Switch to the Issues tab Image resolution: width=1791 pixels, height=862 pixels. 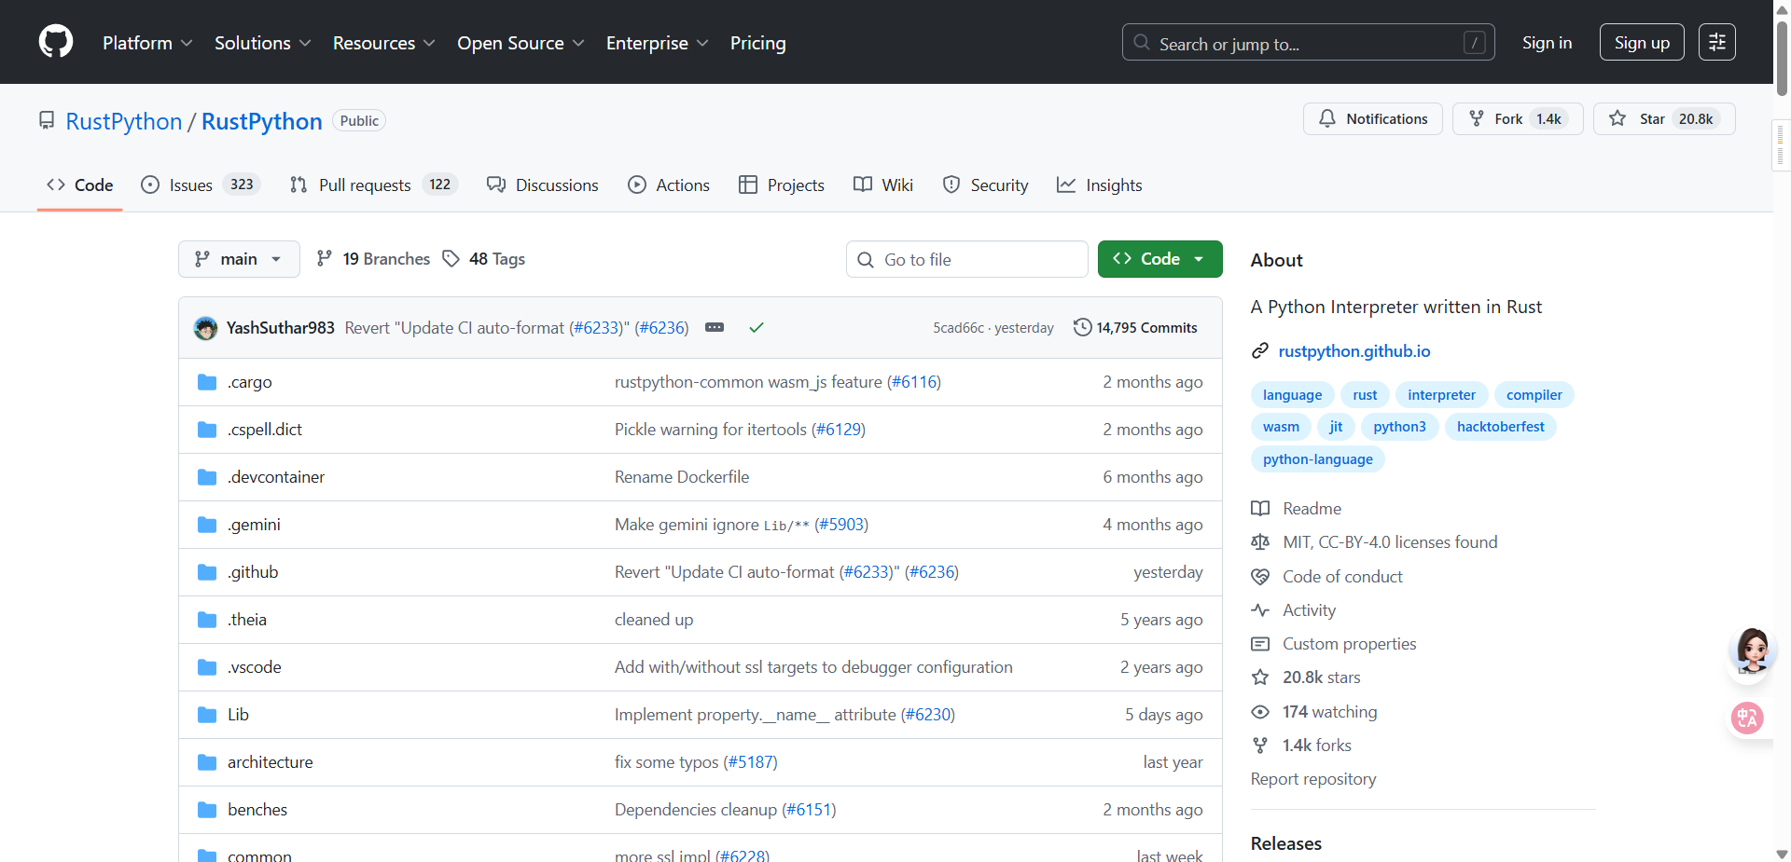(x=200, y=185)
